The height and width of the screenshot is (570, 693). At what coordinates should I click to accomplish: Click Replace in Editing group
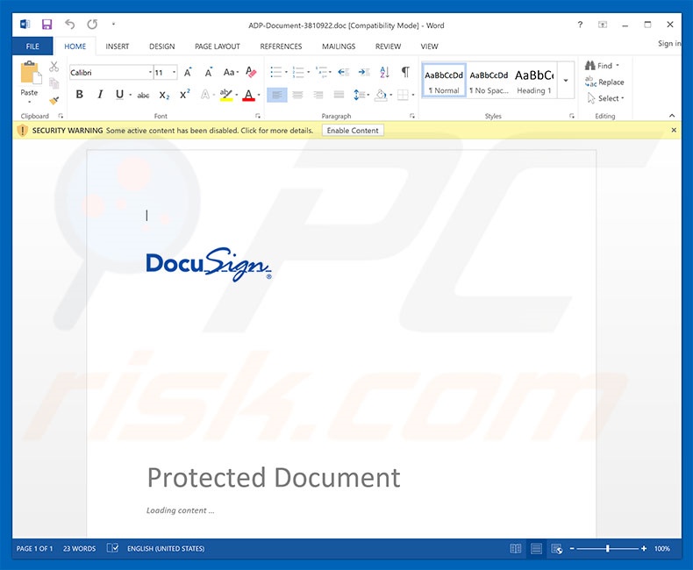click(x=604, y=82)
